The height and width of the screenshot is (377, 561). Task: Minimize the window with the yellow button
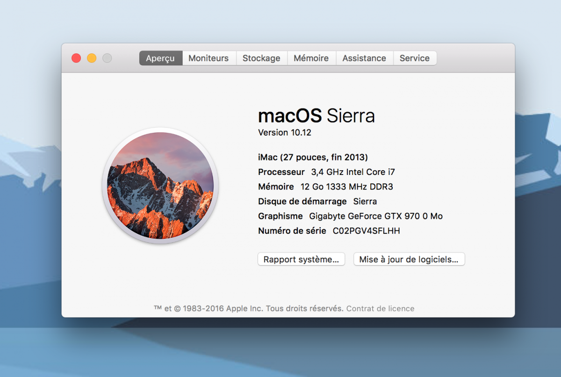92,58
